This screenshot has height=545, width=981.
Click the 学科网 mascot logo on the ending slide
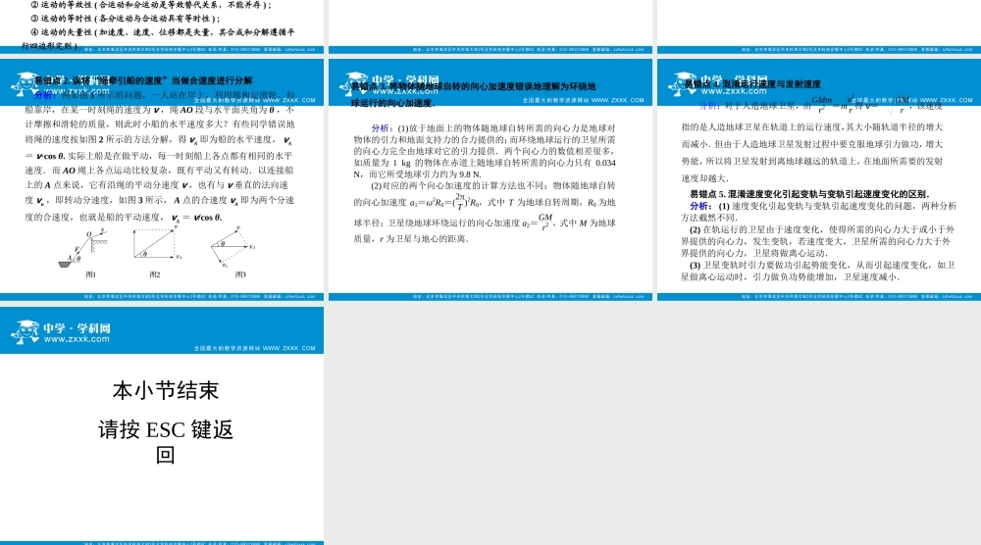coord(26,332)
